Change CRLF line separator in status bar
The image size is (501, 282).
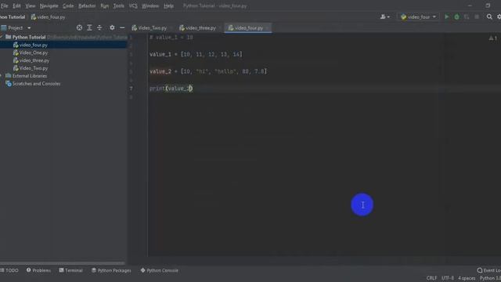431,278
